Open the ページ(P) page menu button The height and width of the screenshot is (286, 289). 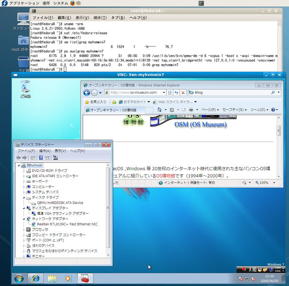(210, 110)
